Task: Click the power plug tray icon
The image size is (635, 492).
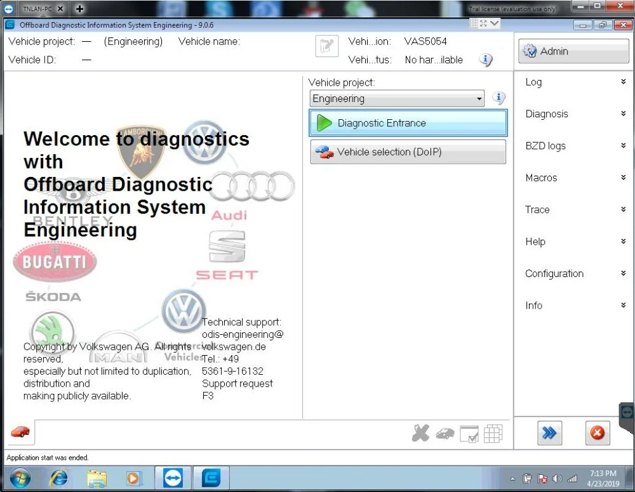Action: 527,479
